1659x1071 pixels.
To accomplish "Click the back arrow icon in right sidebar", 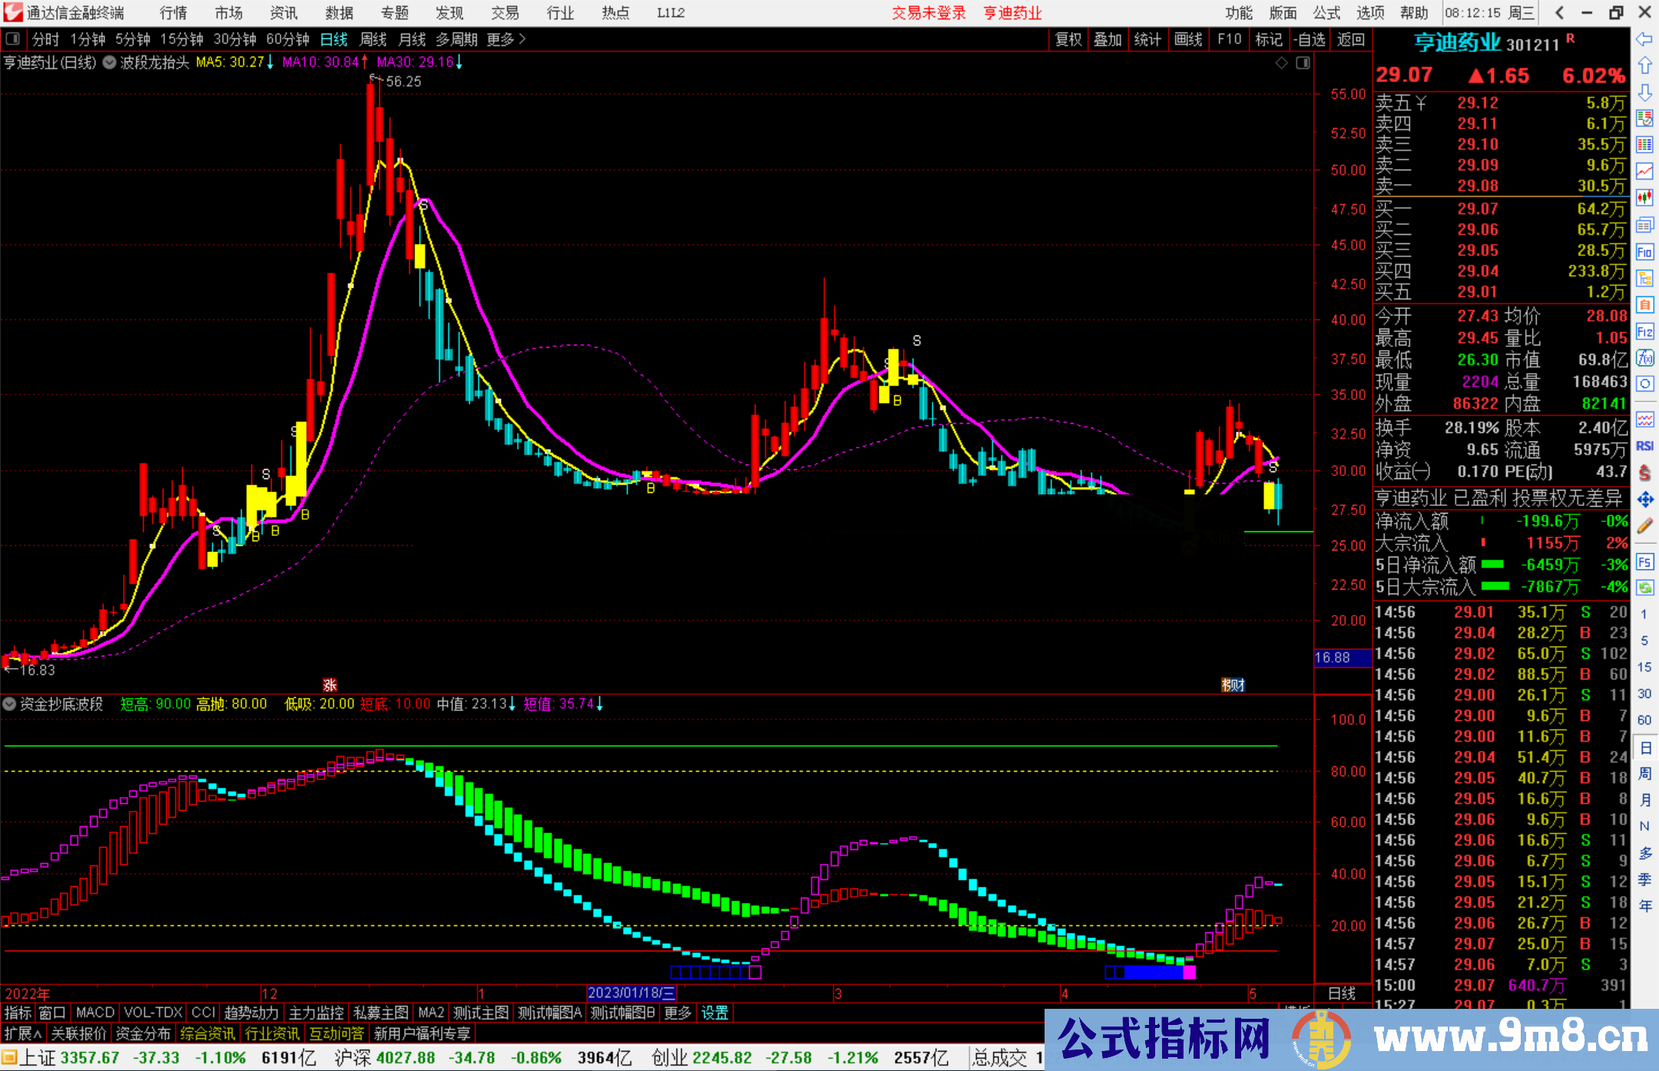I will (x=1644, y=39).
